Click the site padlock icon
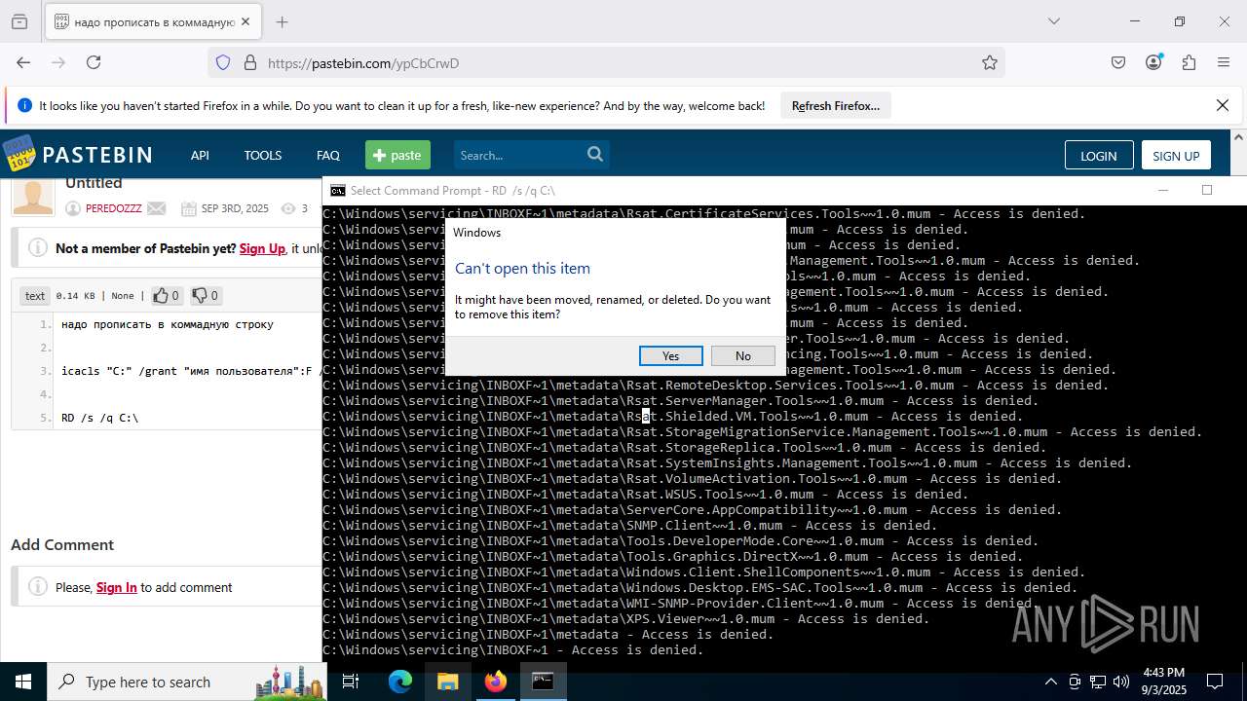Image resolution: width=1247 pixels, height=701 pixels. pyautogui.click(x=250, y=62)
